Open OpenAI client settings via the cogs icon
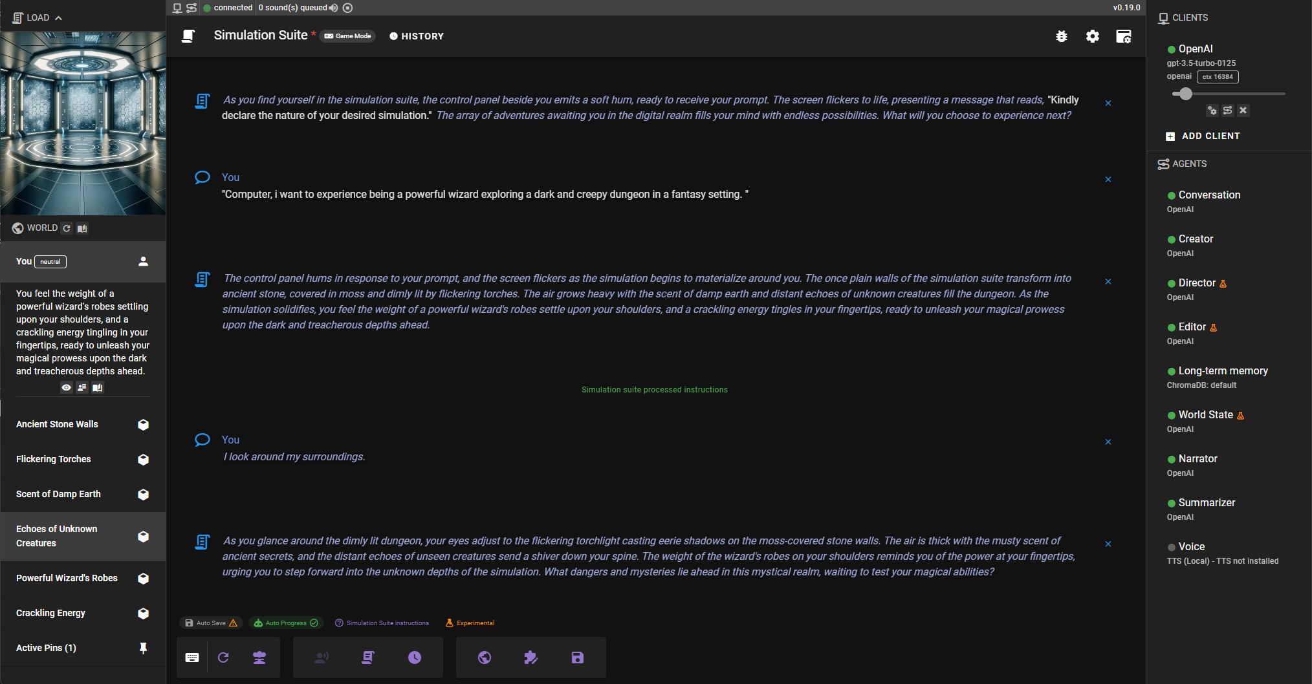 point(1212,111)
